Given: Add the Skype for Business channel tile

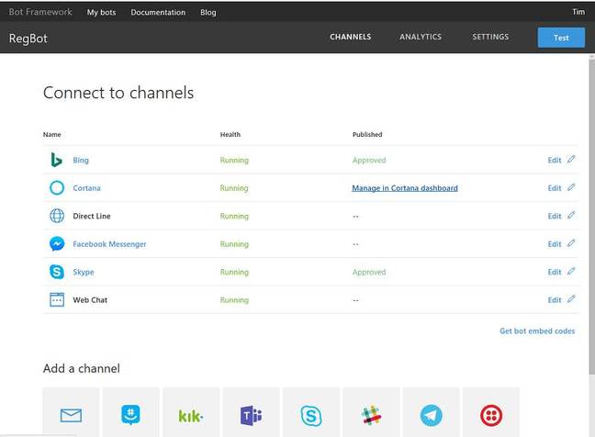Looking at the screenshot, I should coord(311,415).
